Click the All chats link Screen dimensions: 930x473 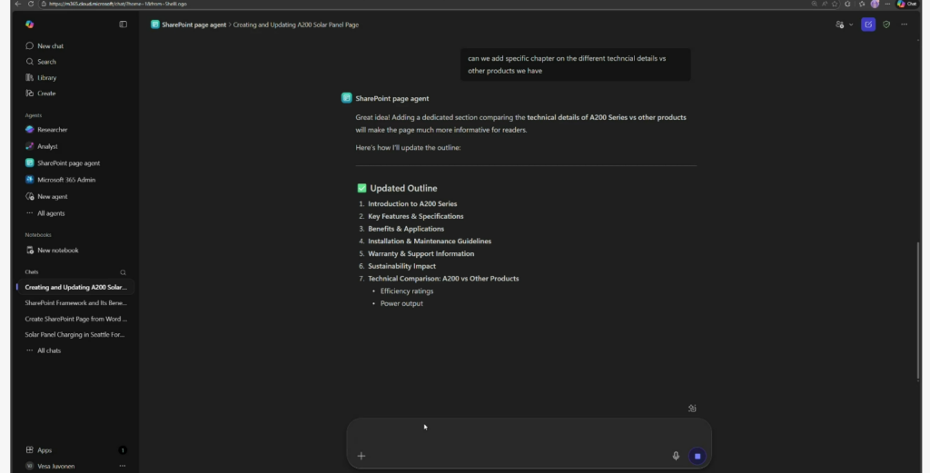coord(48,350)
